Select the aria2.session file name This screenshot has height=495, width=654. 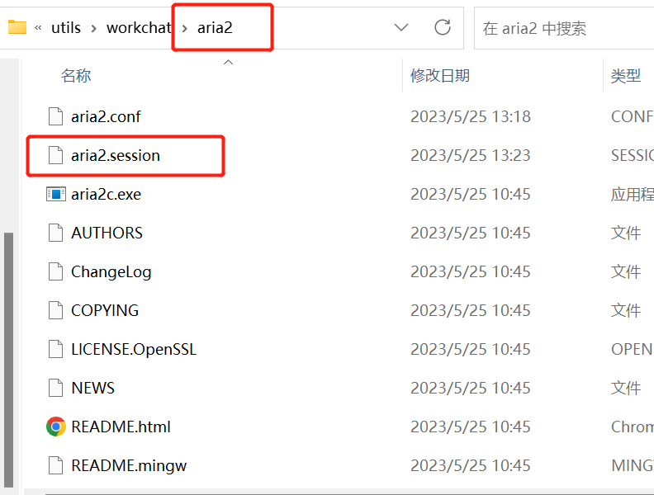116,155
